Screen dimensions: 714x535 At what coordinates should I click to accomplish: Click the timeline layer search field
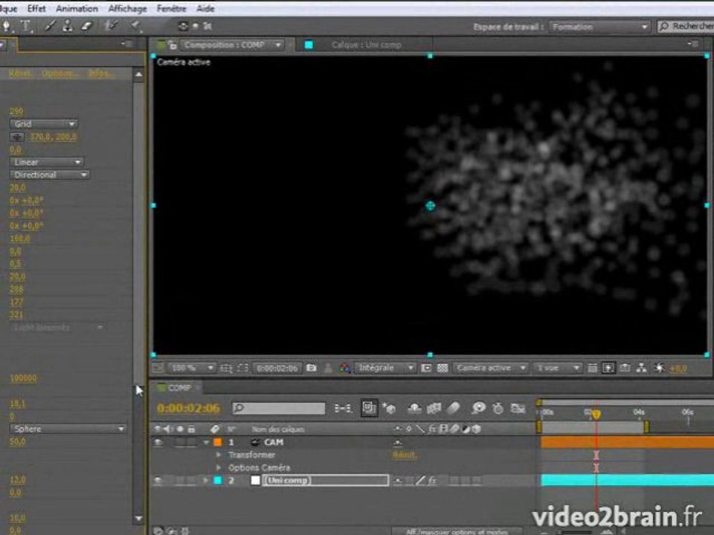click(x=279, y=408)
